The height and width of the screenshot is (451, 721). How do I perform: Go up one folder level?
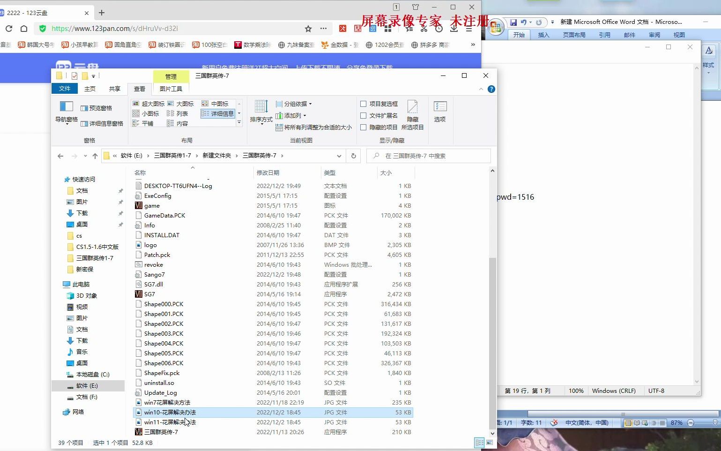95,156
